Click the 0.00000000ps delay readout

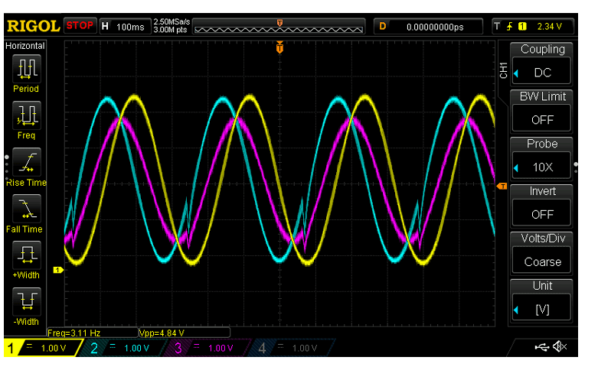[435, 27]
